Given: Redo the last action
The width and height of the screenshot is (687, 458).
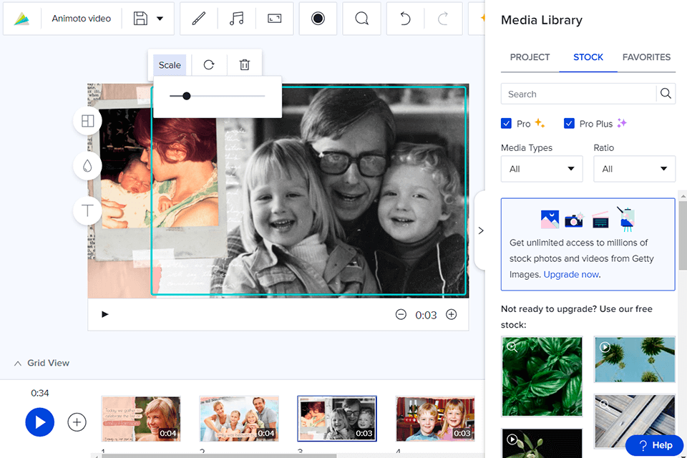Looking at the screenshot, I should point(443,19).
